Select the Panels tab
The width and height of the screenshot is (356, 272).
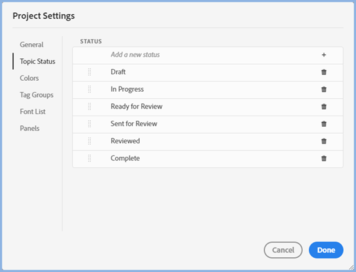tap(30, 129)
